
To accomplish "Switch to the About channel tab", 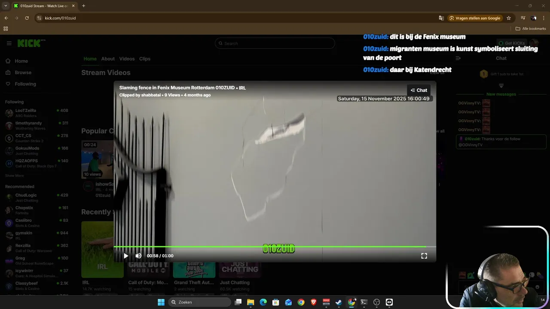I will [108, 59].
